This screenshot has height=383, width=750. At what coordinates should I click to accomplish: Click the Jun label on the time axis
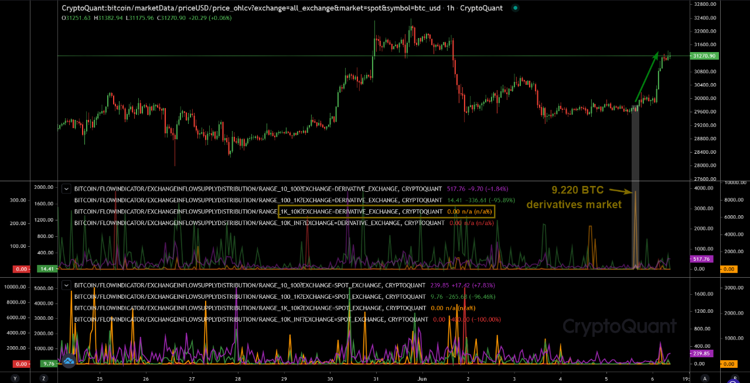click(x=423, y=378)
